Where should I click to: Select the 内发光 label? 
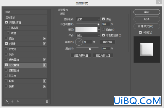13,49
